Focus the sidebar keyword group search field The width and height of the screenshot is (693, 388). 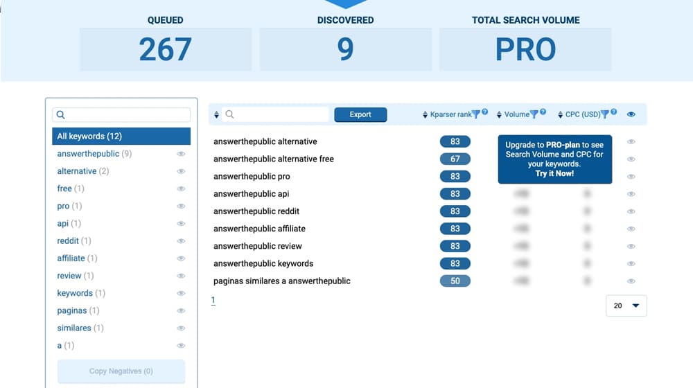(x=121, y=115)
